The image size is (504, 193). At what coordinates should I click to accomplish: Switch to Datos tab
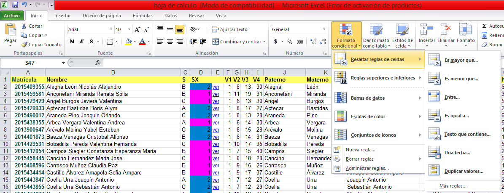point(171,16)
